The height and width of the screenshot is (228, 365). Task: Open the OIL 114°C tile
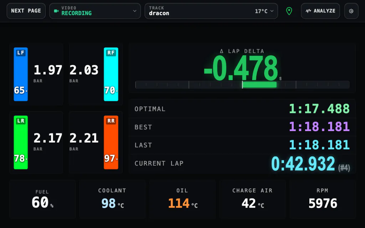pos(182,199)
